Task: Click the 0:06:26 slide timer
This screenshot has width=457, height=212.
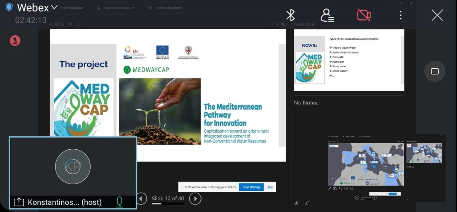Action: [x=57, y=24]
